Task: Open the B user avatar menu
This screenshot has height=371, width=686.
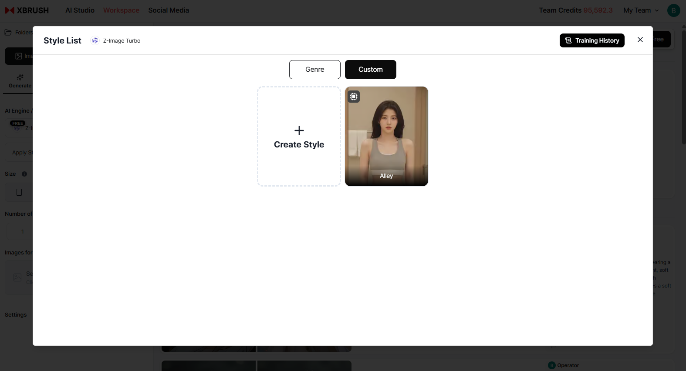Action: tap(673, 10)
